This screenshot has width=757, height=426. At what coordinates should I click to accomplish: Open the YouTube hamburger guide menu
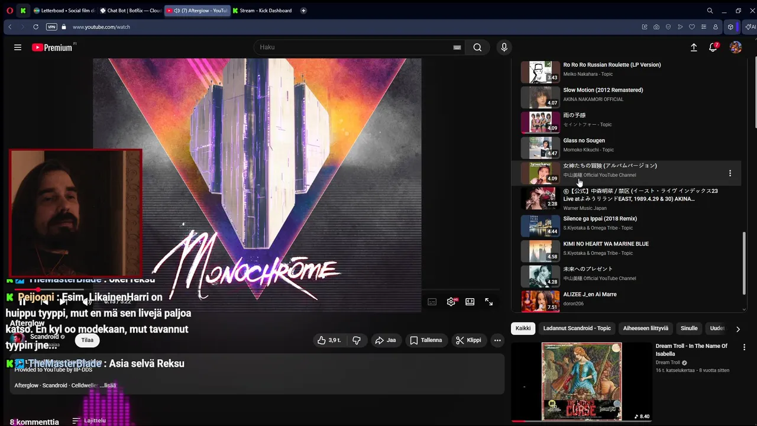point(18,47)
